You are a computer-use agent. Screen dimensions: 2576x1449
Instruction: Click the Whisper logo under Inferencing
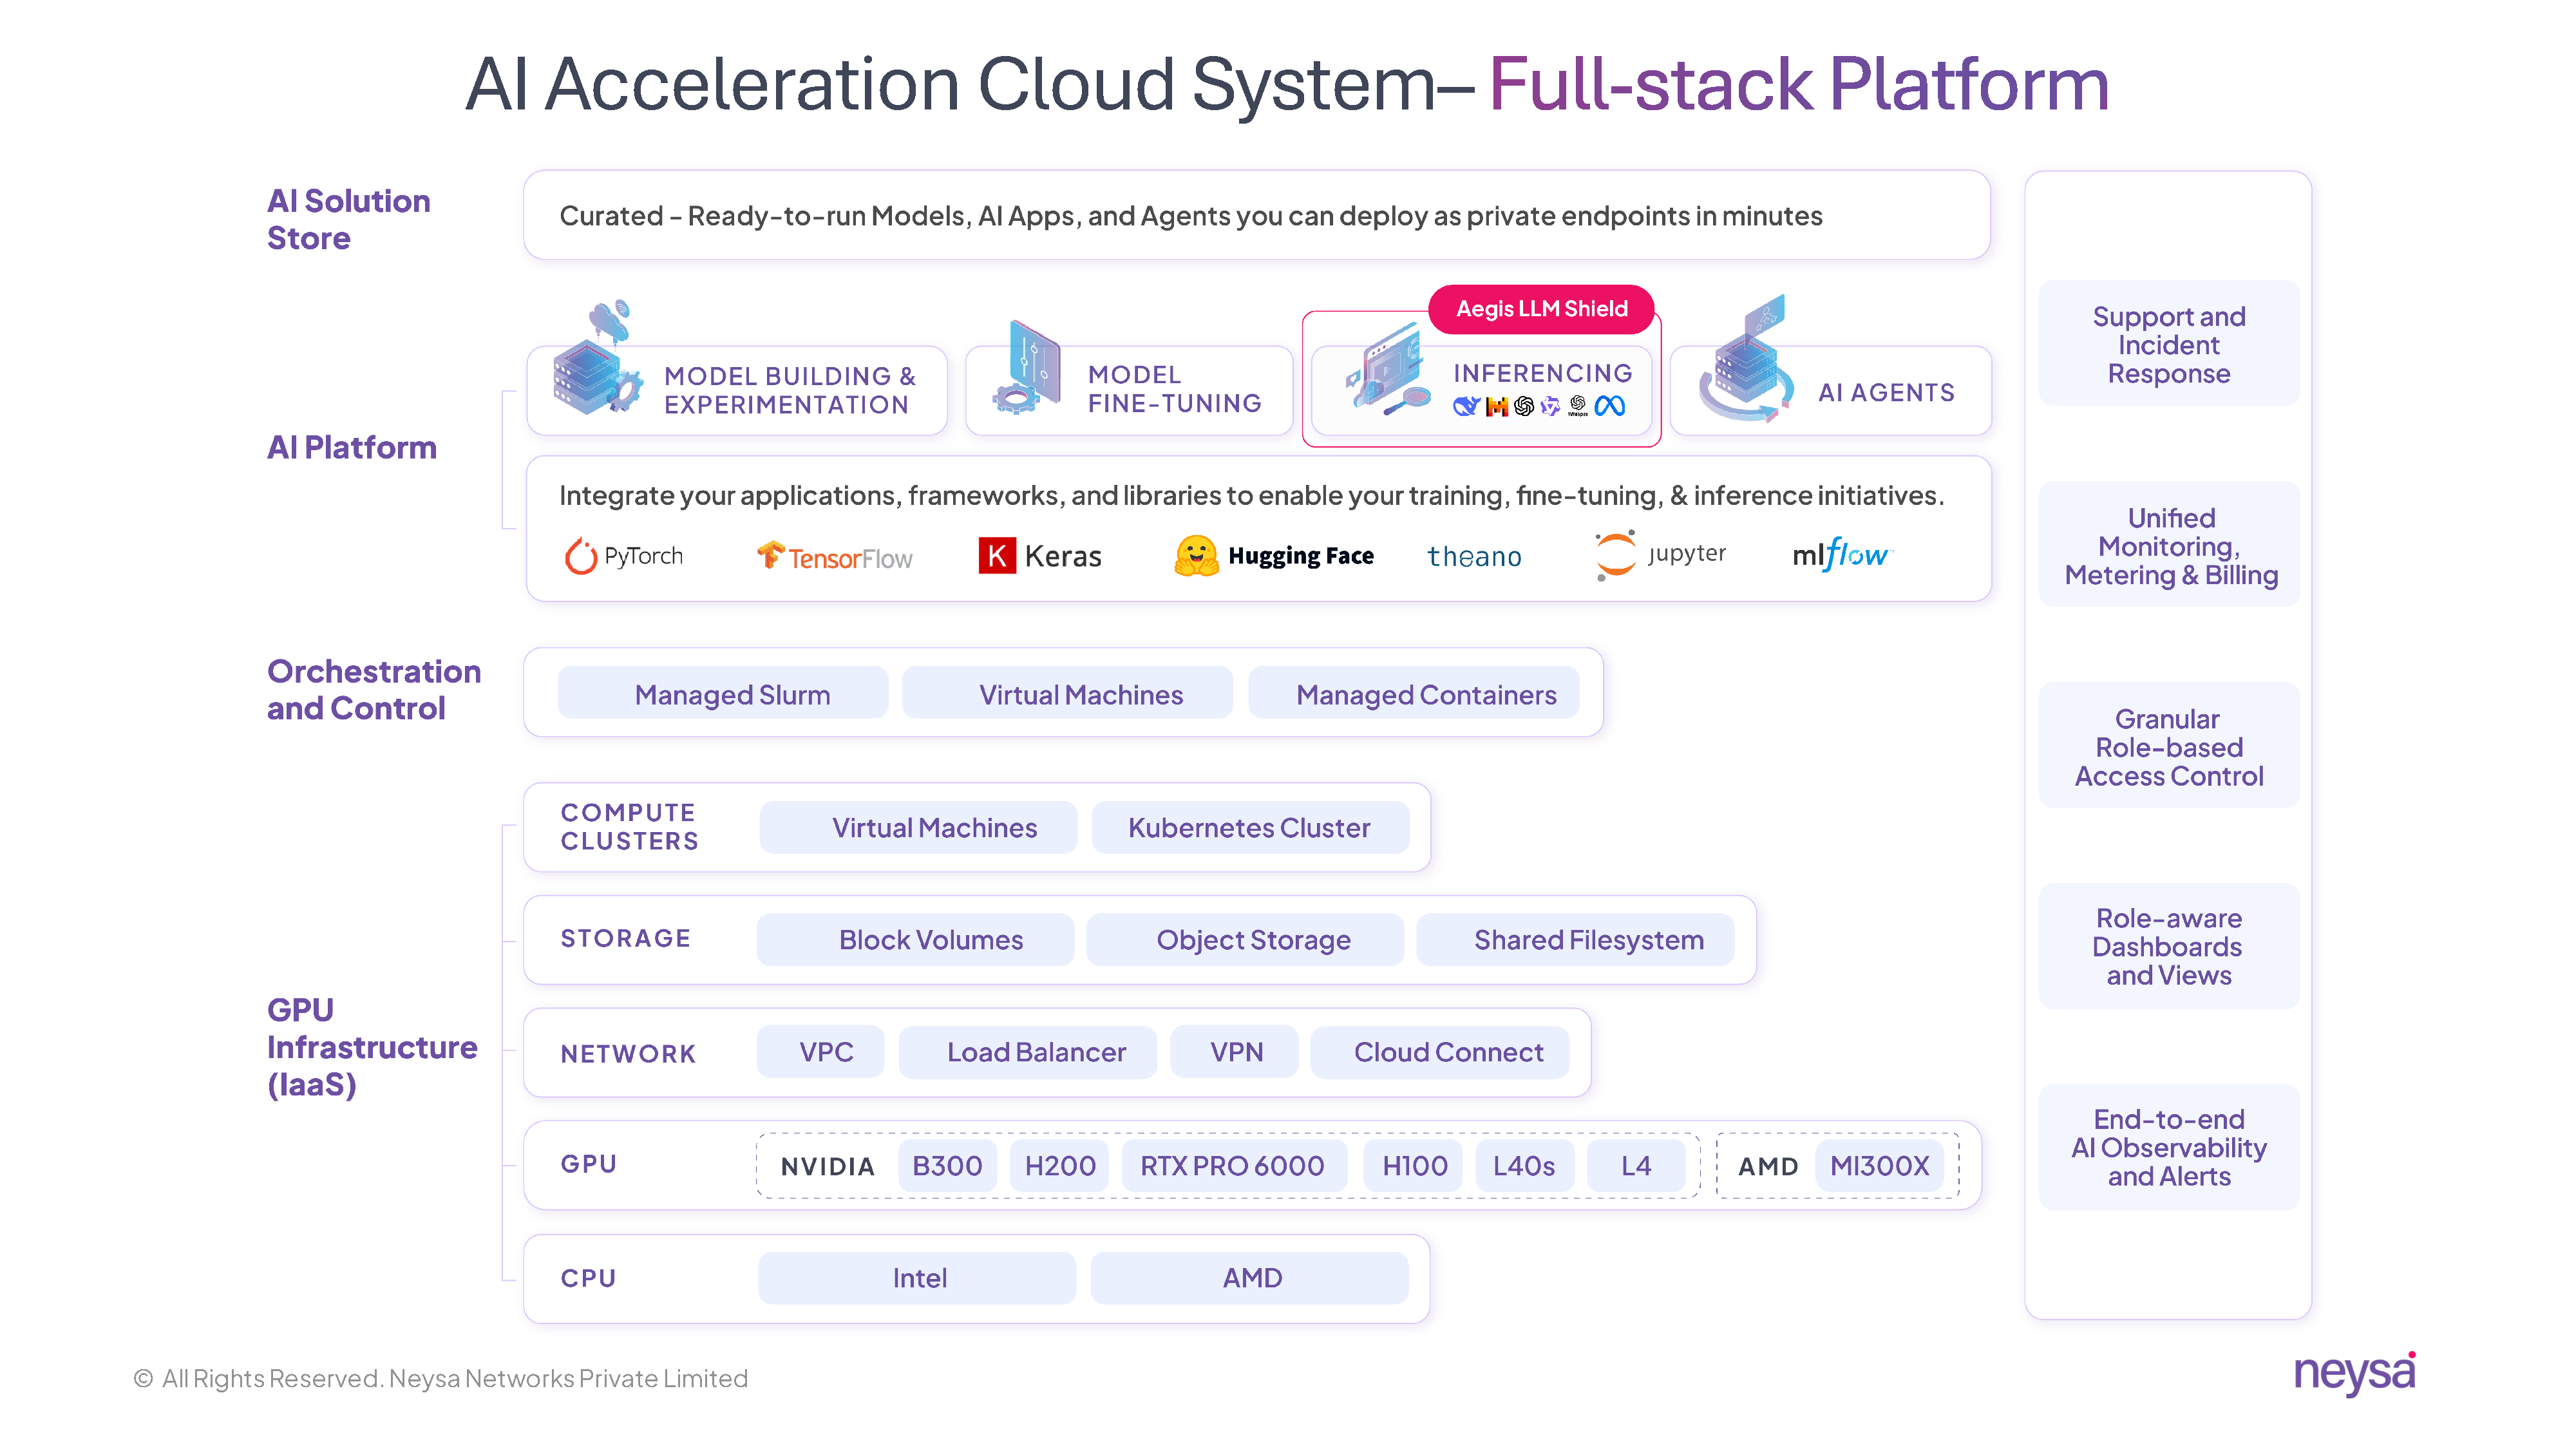click(x=1578, y=406)
